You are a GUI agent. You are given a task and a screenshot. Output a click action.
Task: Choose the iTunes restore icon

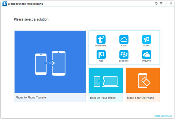[x=147, y=39]
